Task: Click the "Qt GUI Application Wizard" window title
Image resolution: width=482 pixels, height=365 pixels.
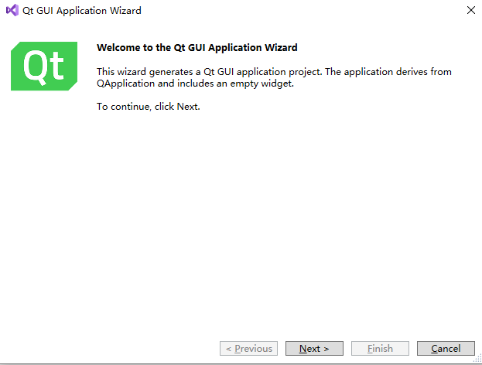Action: (x=82, y=11)
